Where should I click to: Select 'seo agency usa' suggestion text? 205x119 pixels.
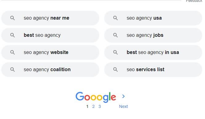(144, 18)
